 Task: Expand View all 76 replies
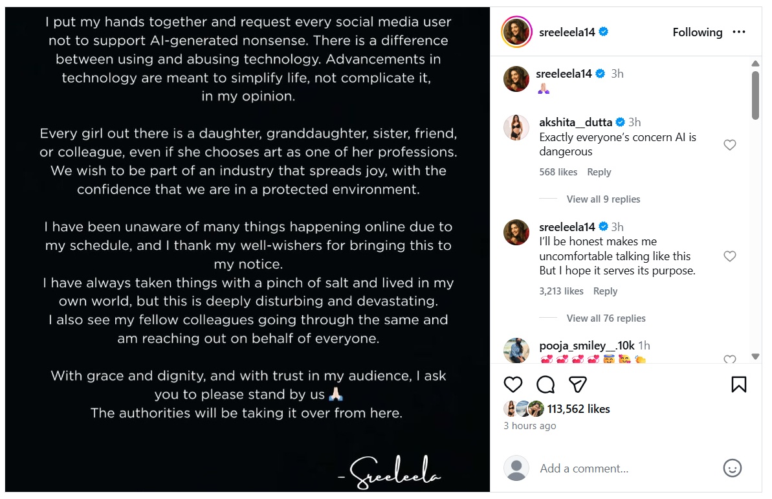[606, 318]
